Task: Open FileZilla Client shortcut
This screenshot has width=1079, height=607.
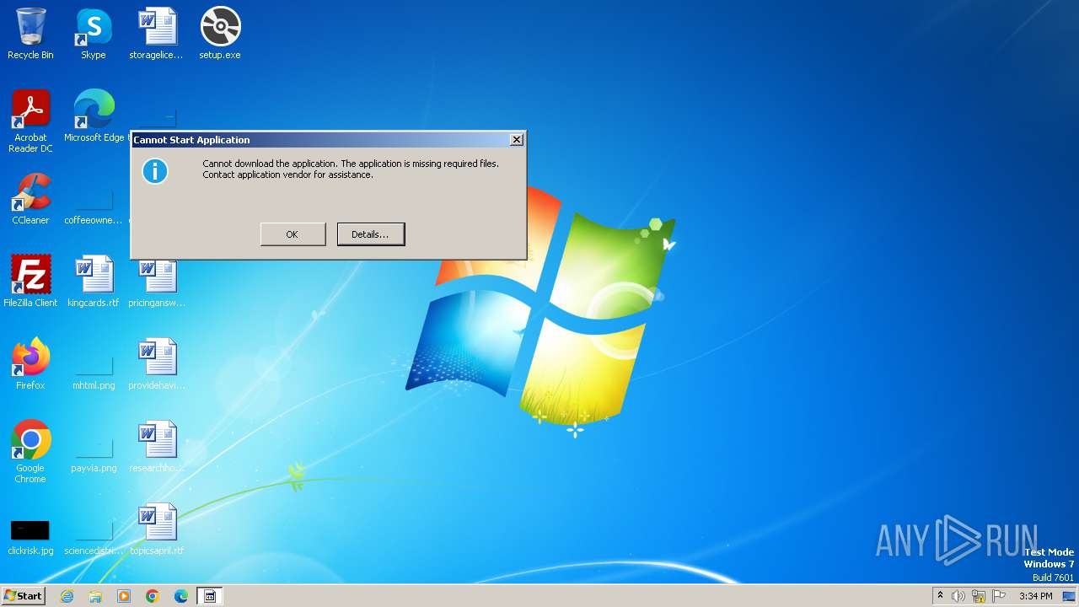Action: point(30,282)
